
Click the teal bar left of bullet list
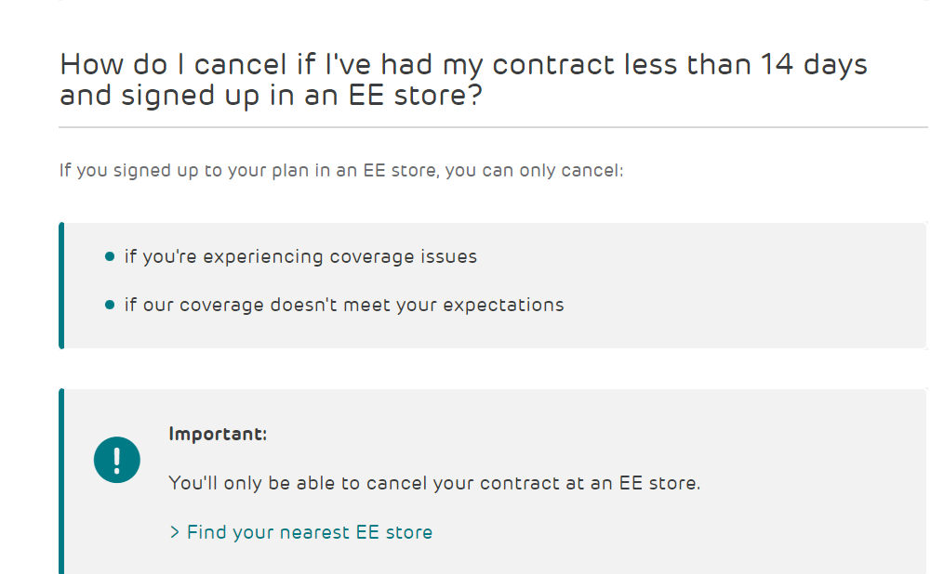[61, 285]
